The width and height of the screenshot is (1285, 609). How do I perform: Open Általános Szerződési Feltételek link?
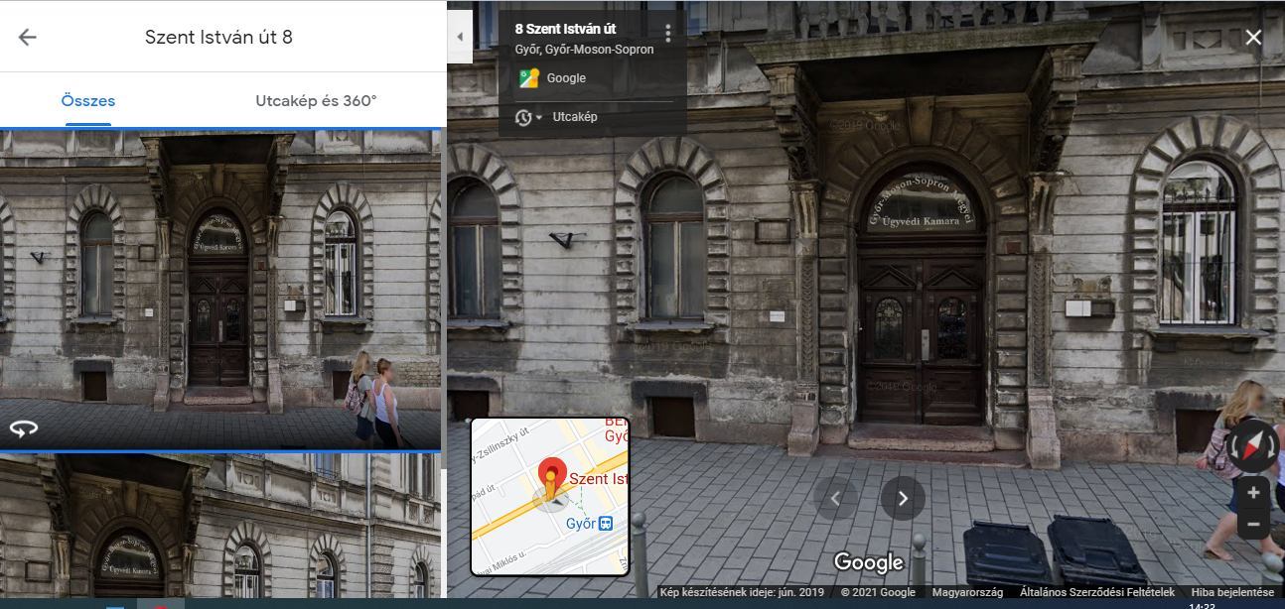point(1096,592)
